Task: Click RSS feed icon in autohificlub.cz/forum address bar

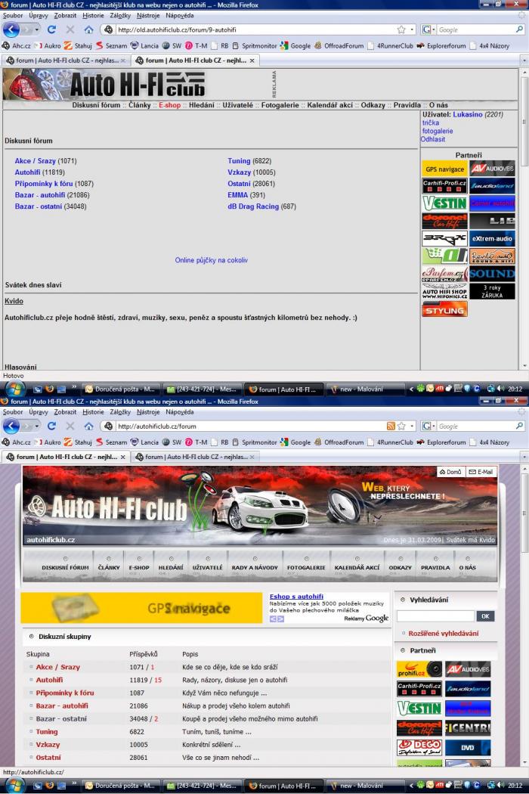Action: point(391,426)
